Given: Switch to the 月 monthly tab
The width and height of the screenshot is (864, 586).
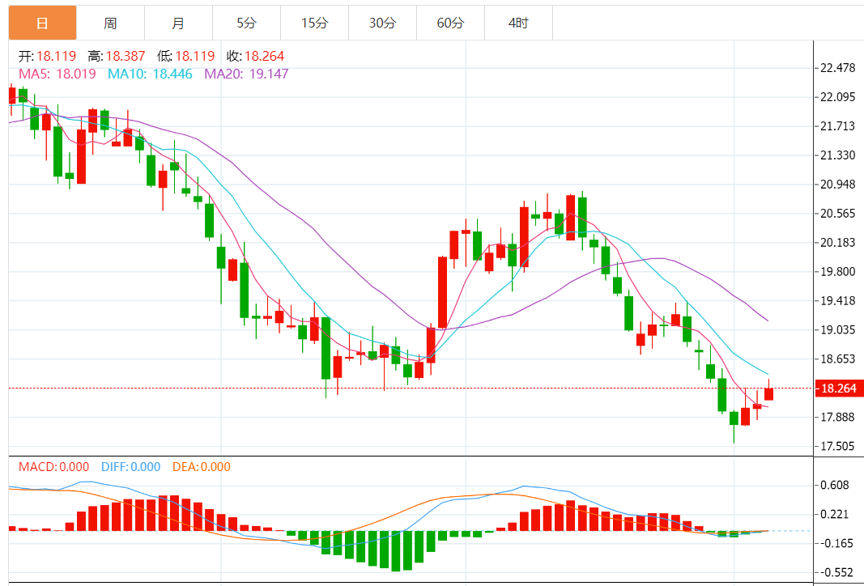Looking at the screenshot, I should tap(178, 23).
